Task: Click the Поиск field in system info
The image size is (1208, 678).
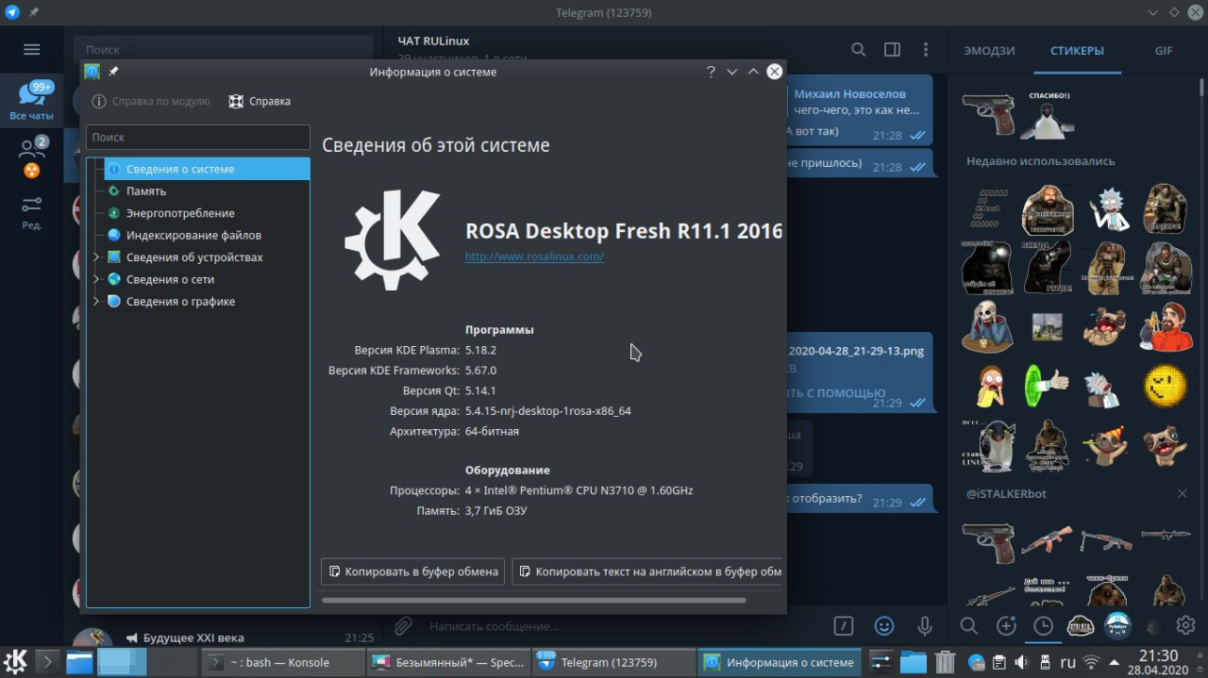Action: (x=198, y=138)
